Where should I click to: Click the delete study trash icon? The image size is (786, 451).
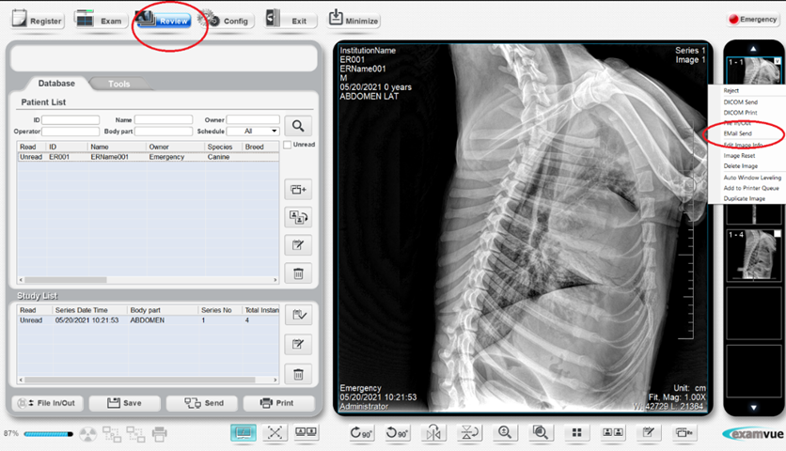(x=298, y=374)
